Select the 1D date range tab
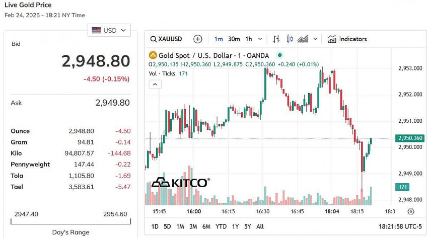428x238 pixels. (155, 226)
